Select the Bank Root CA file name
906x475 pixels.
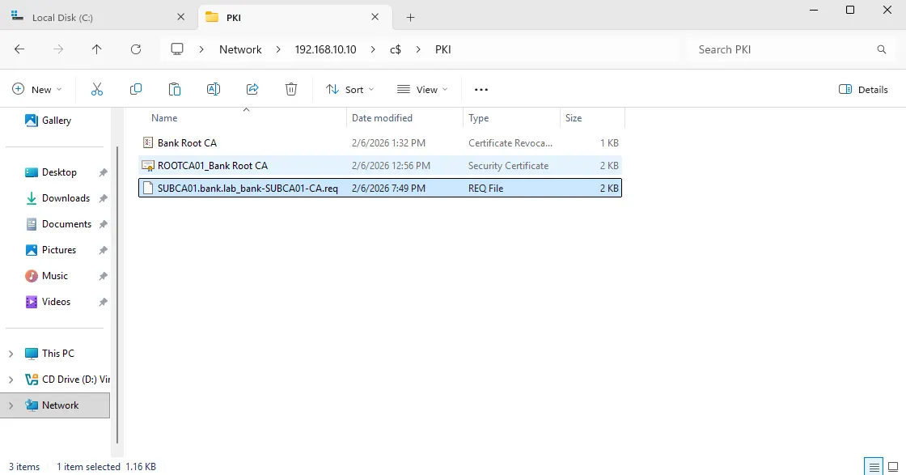(187, 142)
